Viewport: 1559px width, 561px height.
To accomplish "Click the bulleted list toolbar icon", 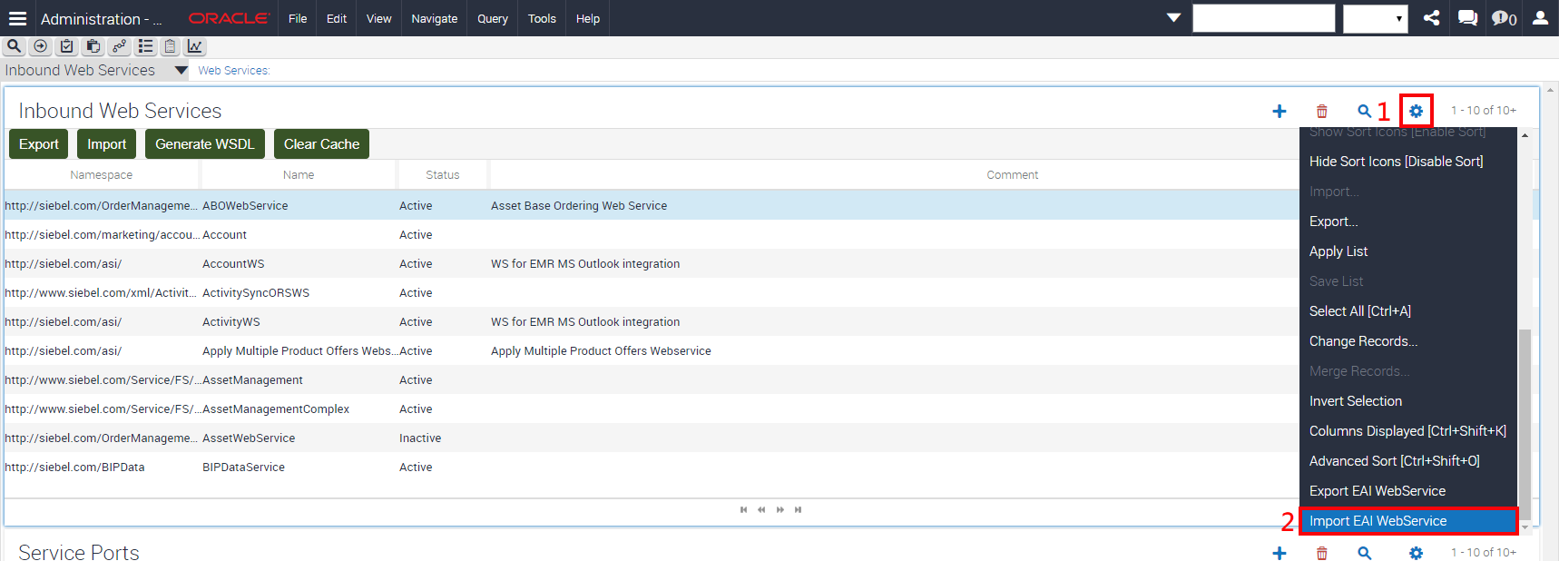I will [x=145, y=46].
